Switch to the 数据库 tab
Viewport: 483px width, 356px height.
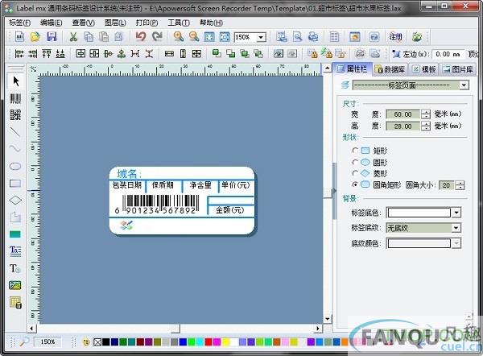(390, 69)
